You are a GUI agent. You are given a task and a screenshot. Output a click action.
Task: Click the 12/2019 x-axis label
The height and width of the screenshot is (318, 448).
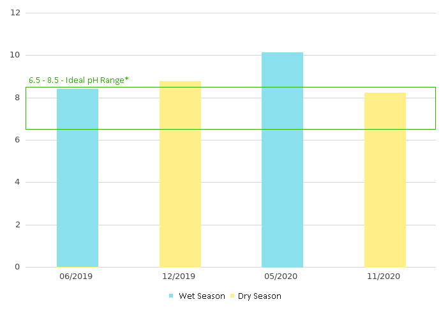click(x=180, y=276)
